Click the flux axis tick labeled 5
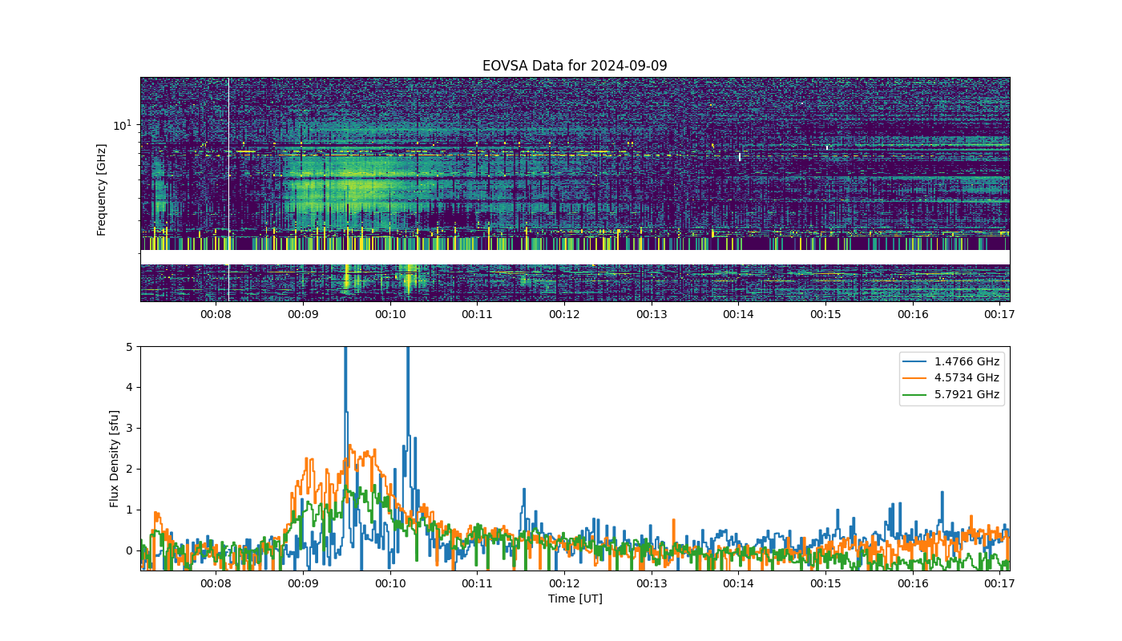 click(x=129, y=347)
